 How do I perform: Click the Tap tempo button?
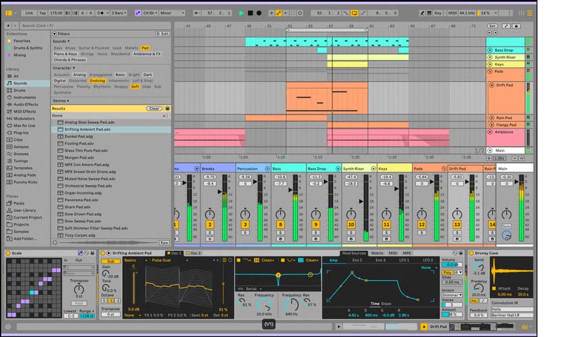point(42,13)
